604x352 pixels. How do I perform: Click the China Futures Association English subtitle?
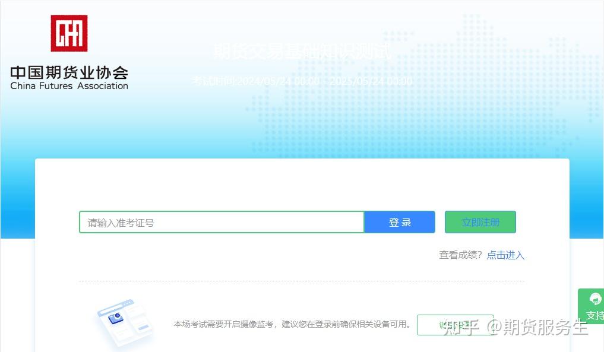[x=68, y=86]
